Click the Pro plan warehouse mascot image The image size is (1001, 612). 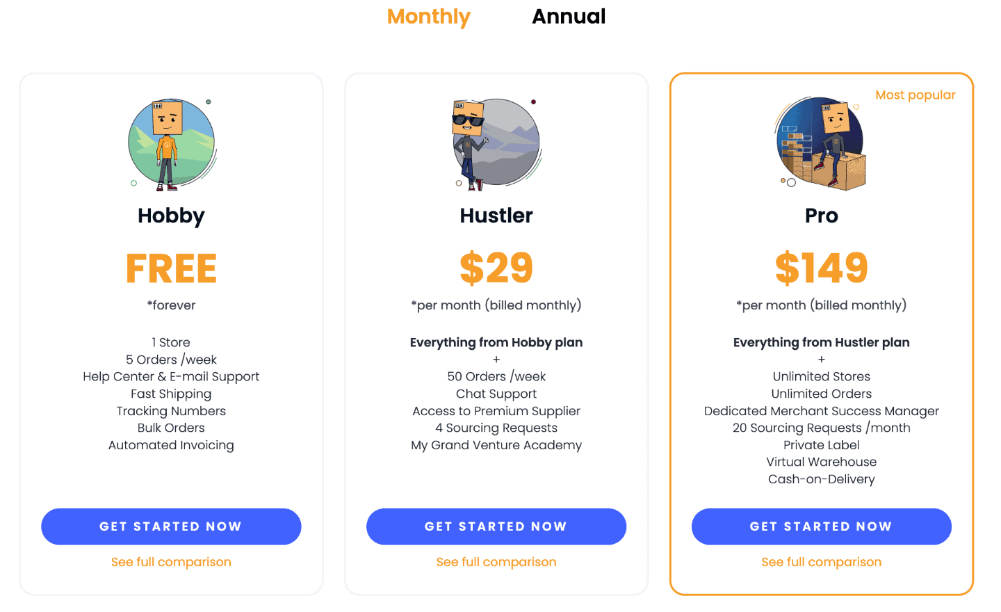pyautogui.click(x=821, y=143)
